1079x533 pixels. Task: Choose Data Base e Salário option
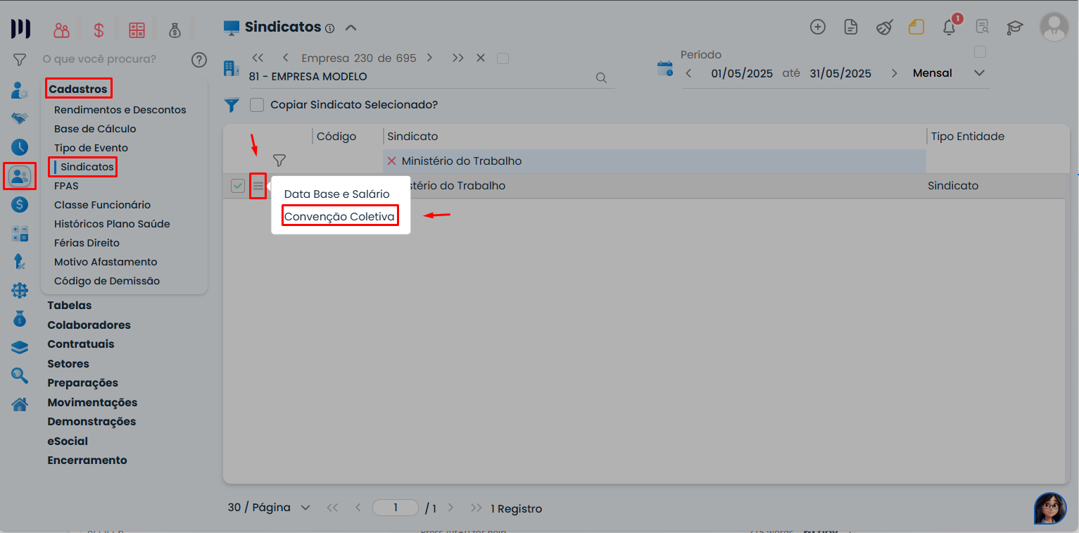[x=336, y=194]
